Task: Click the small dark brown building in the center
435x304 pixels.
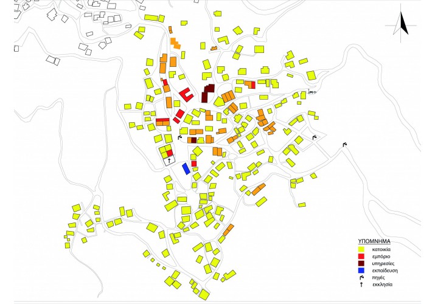Action: click(x=193, y=140)
